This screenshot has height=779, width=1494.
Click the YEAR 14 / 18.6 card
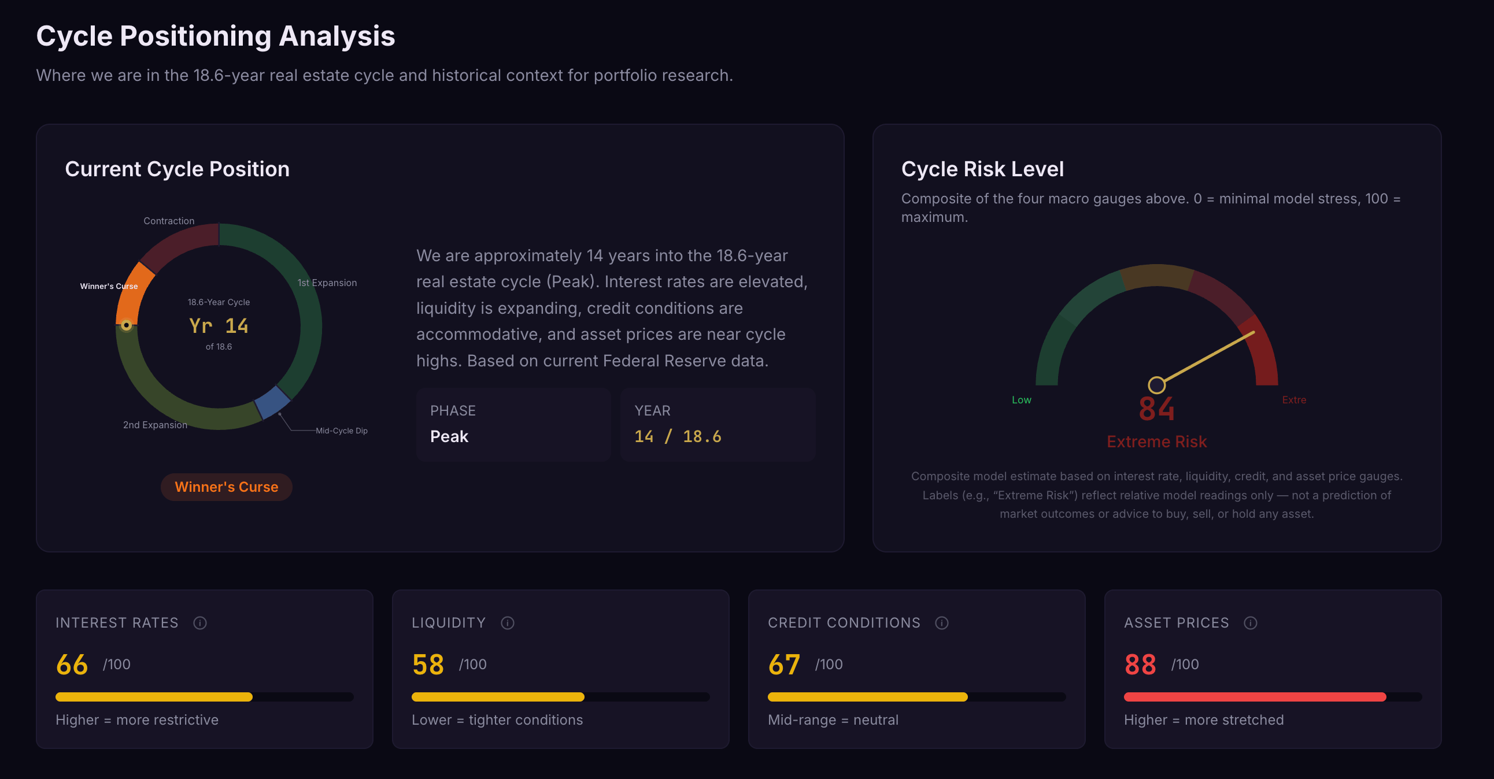coord(718,425)
